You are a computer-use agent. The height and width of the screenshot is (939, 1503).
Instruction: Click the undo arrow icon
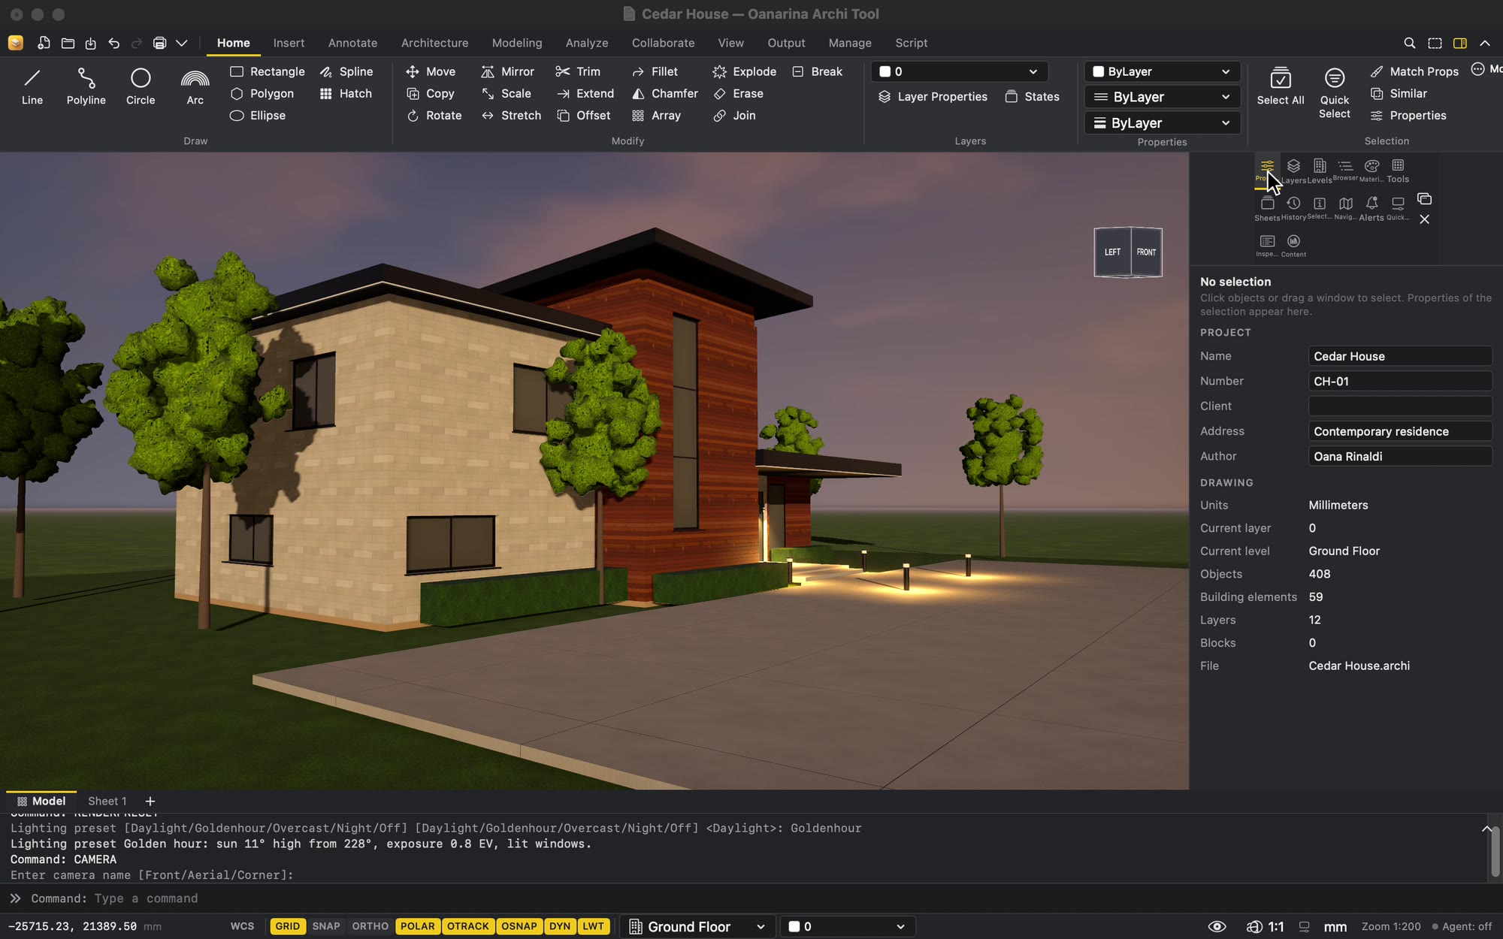pos(113,43)
